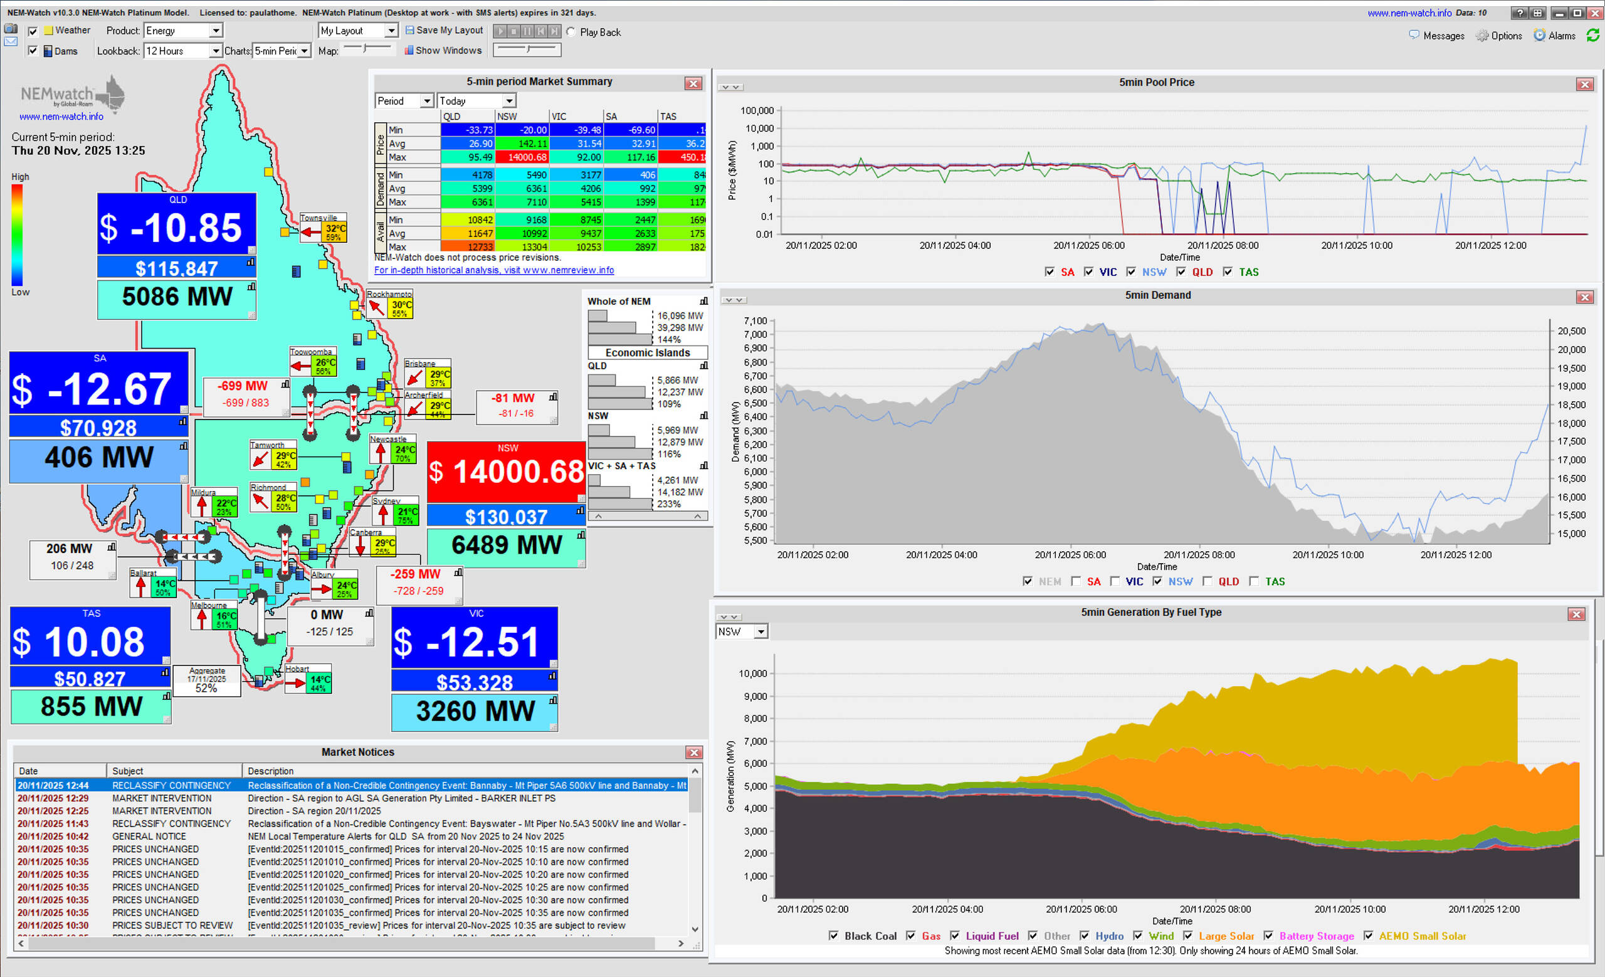The width and height of the screenshot is (1605, 977).
Task: Open Alarms via the clock icon
Action: (x=1539, y=35)
